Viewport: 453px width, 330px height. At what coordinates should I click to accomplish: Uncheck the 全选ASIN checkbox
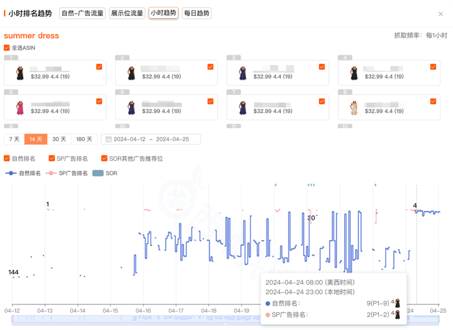tap(7, 48)
